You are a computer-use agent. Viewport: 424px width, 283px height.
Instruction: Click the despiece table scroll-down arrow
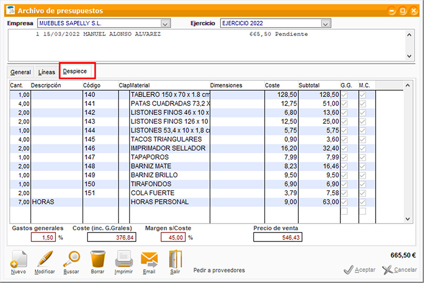(408, 219)
